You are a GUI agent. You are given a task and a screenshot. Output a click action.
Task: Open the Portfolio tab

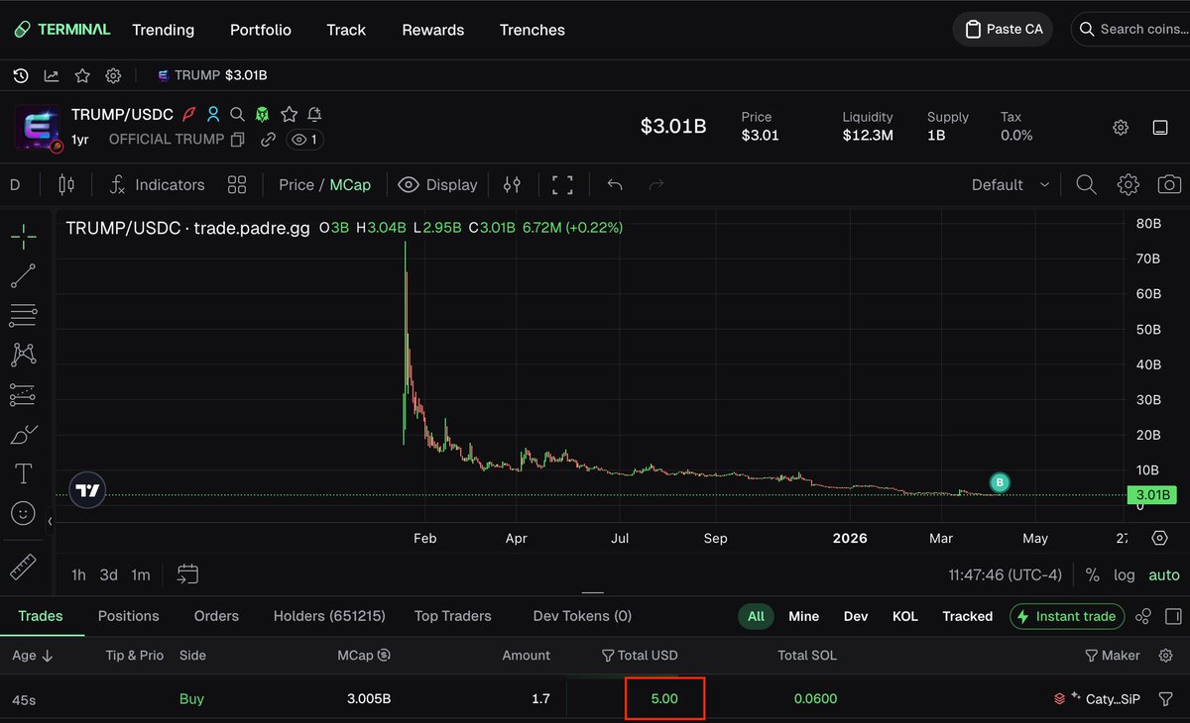tap(261, 30)
